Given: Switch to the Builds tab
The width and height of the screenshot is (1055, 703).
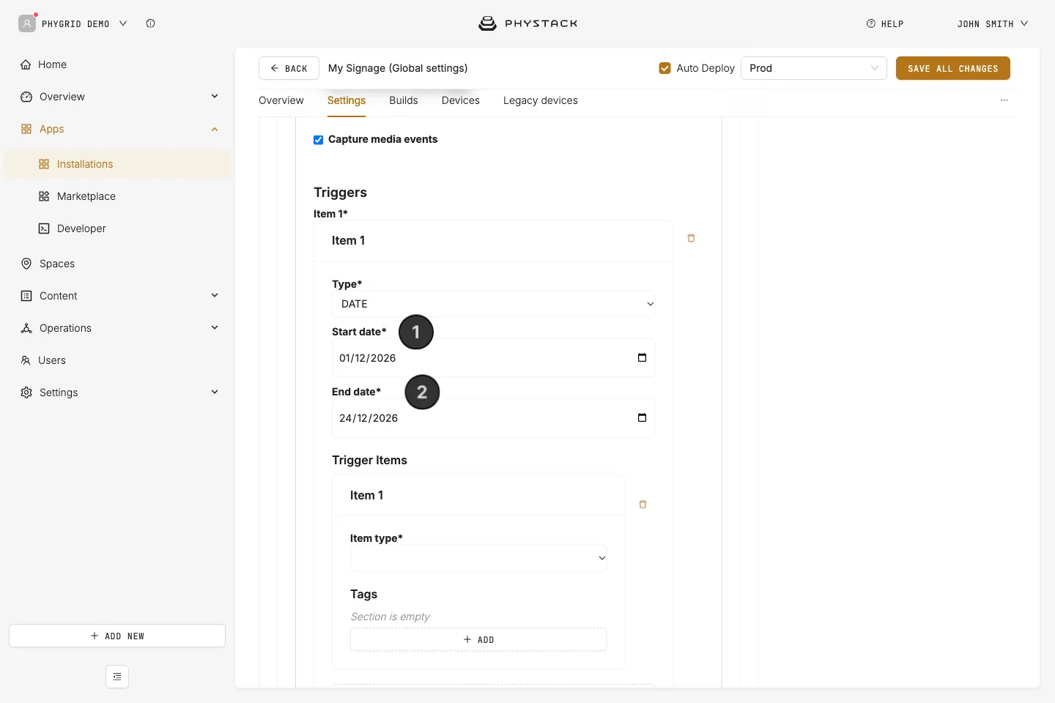Looking at the screenshot, I should coord(404,100).
